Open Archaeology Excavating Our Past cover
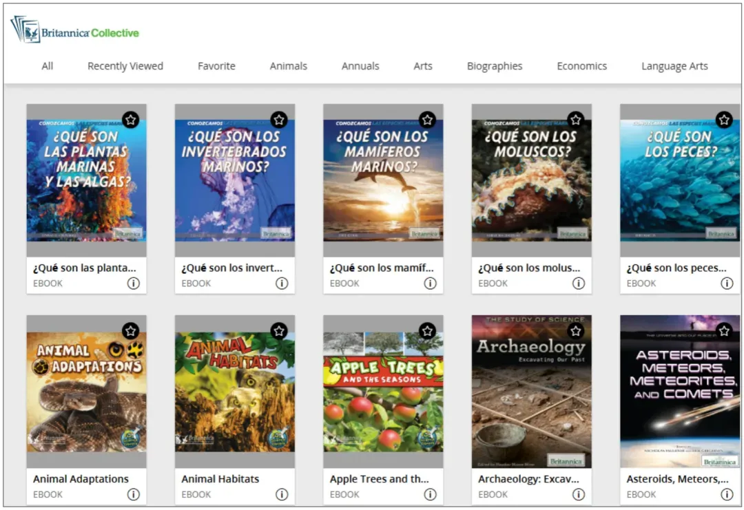 coord(531,392)
